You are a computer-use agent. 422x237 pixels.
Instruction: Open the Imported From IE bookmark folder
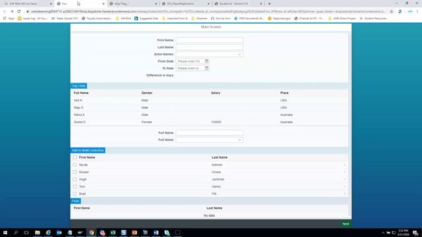pos(175,18)
